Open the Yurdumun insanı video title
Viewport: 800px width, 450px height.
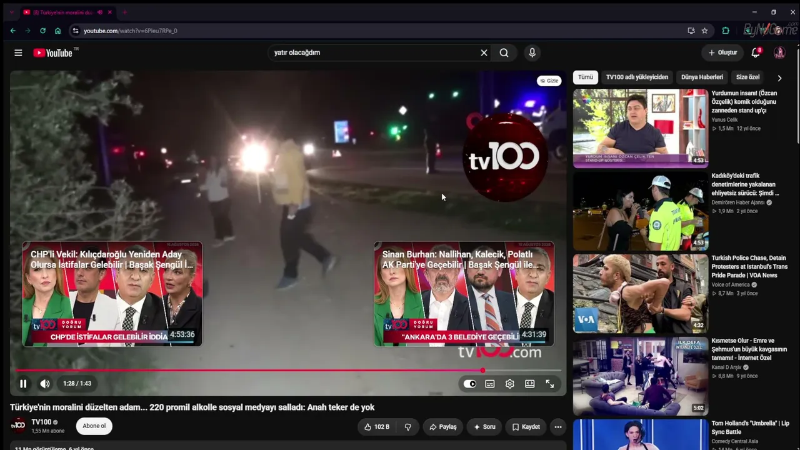tap(744, 102)
